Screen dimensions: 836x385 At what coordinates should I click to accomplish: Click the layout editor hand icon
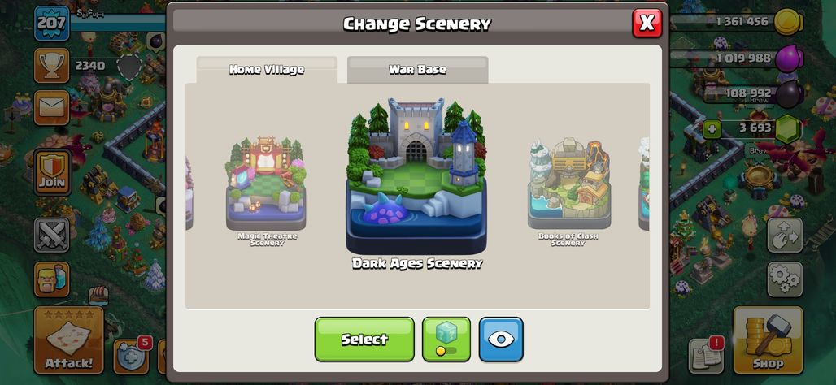[785, 235]
